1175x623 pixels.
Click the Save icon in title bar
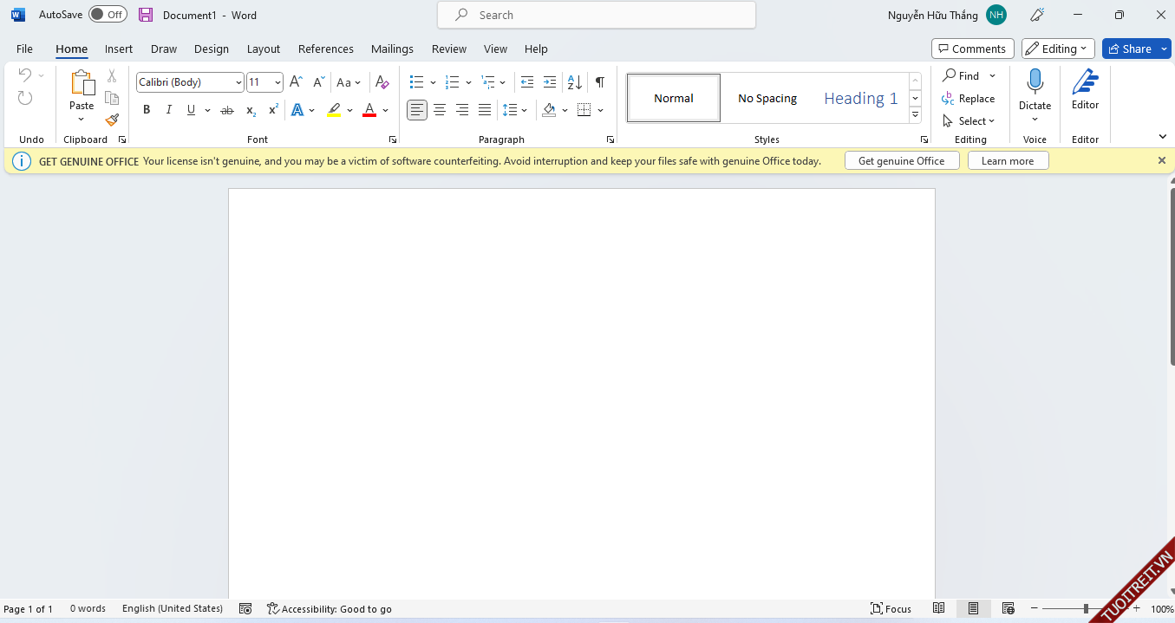click(146, 15)
